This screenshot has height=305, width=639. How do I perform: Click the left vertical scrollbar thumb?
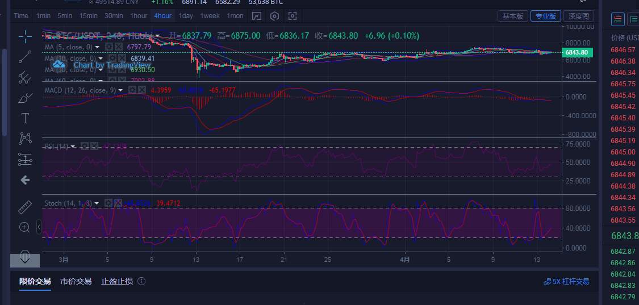(x=5, y=93)
